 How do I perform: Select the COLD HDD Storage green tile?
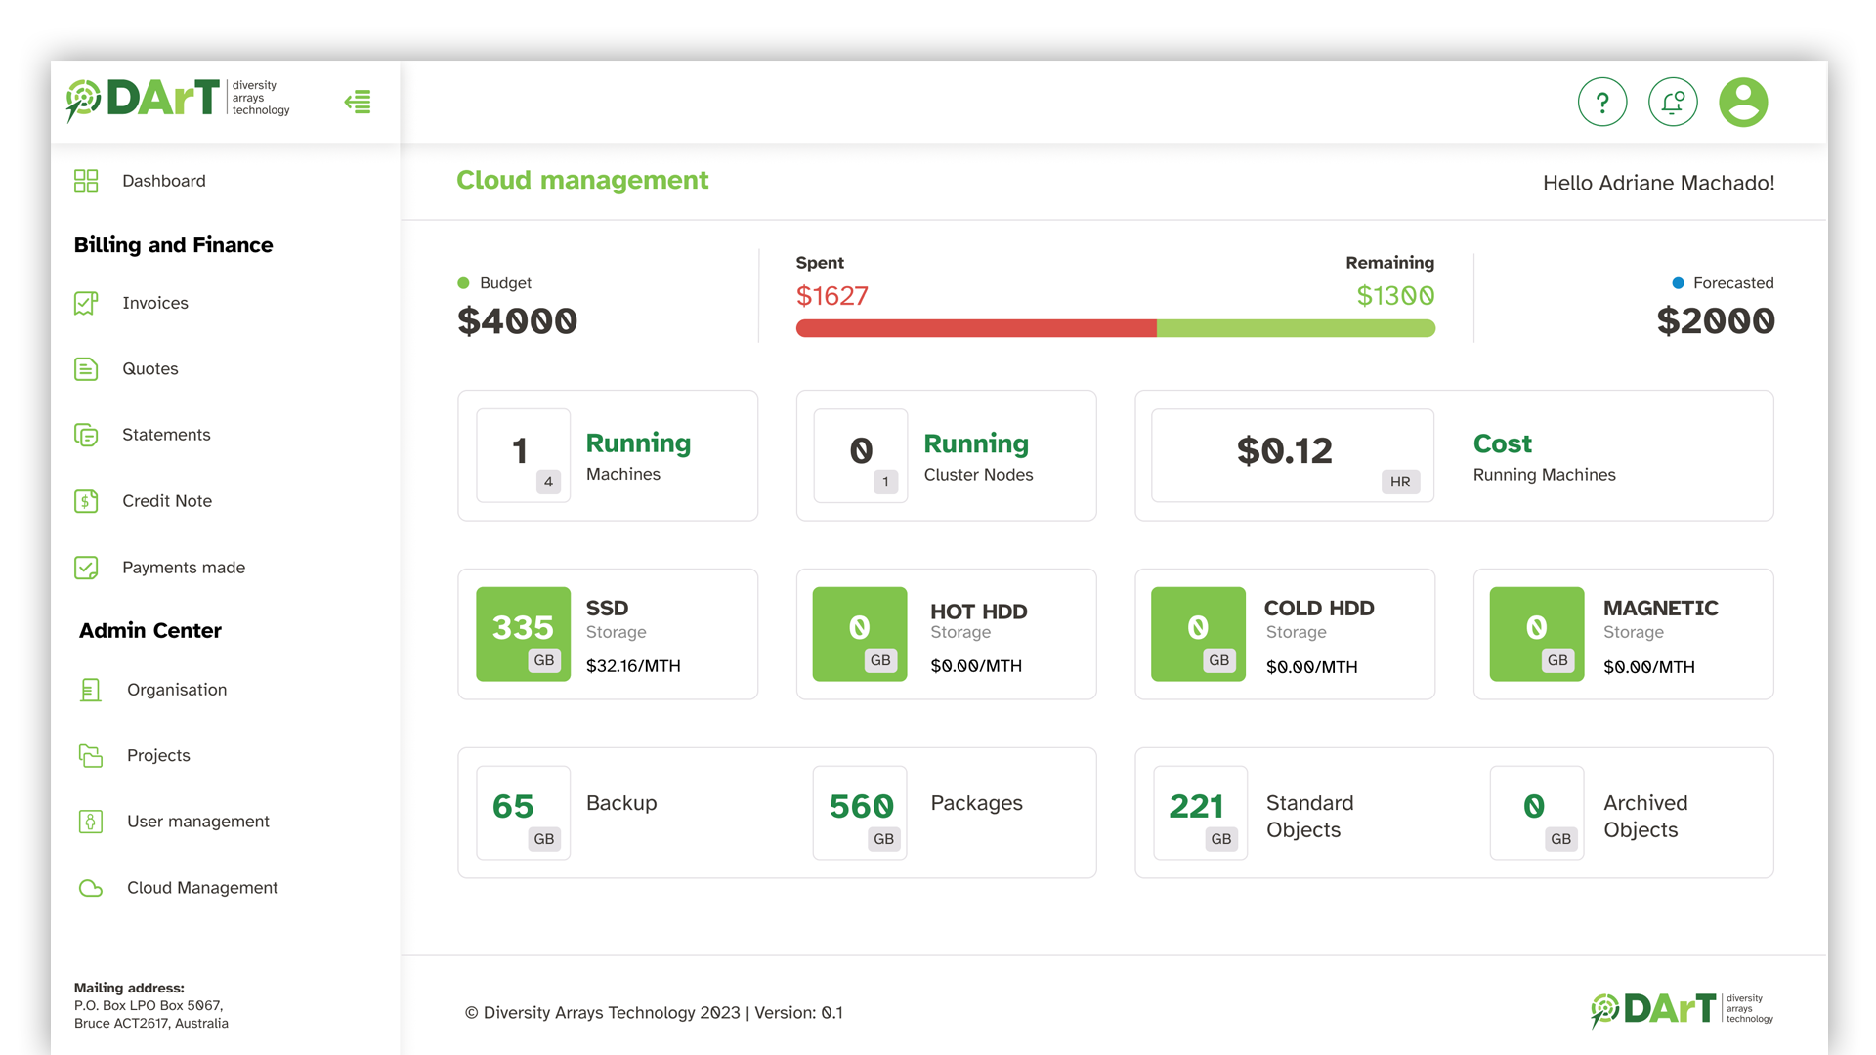[x=1198, y=634]
